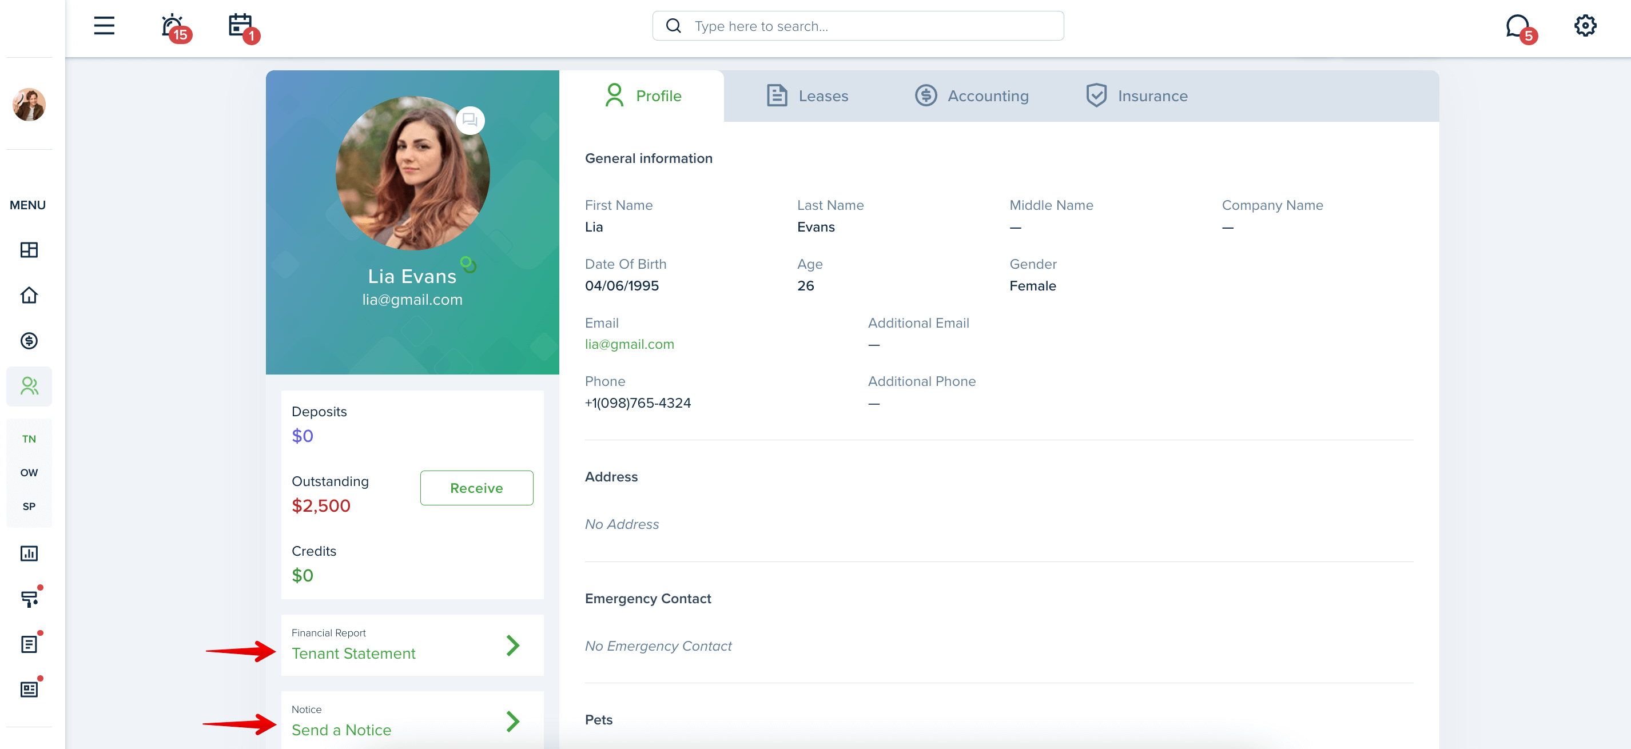Open the news listing icon in sidebar
The image size is (1631, 749).
pos(29,689)
